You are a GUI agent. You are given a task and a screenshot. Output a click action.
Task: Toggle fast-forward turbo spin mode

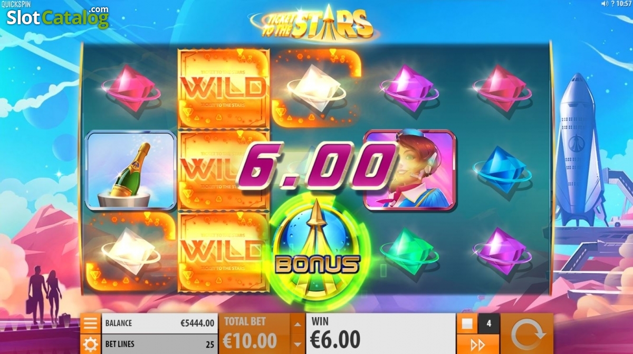477,345
